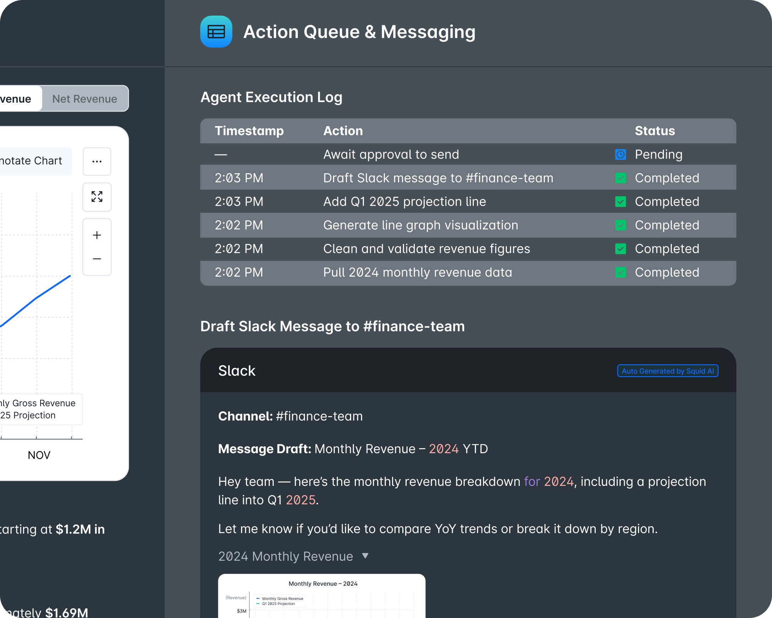772x618 pixels.
Task: Click the Timestamp column header
Action: [249, 131]
